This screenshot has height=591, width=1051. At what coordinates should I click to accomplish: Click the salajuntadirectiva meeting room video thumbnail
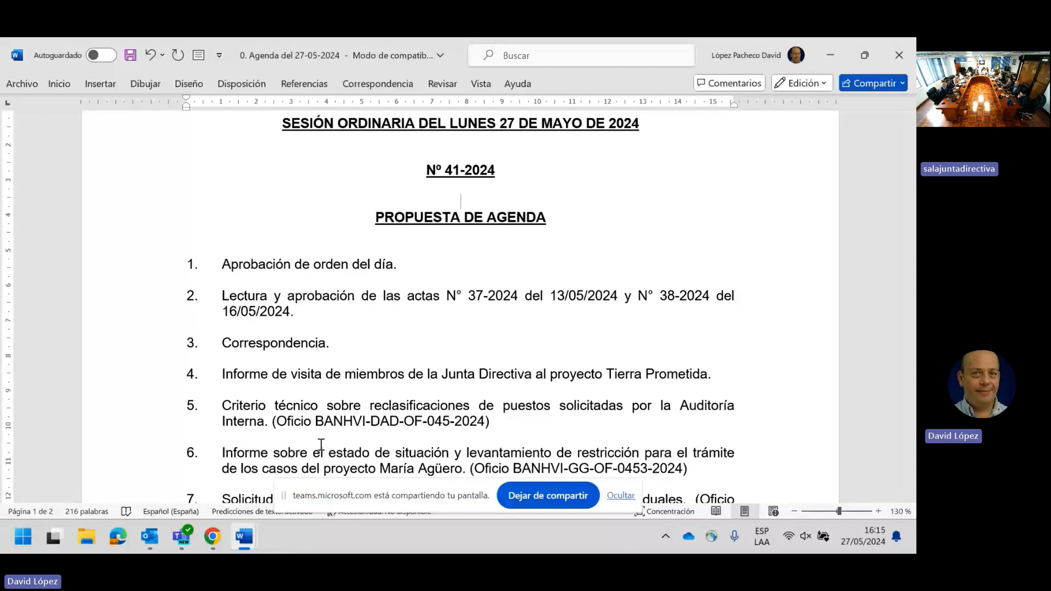tap(983, 89)
